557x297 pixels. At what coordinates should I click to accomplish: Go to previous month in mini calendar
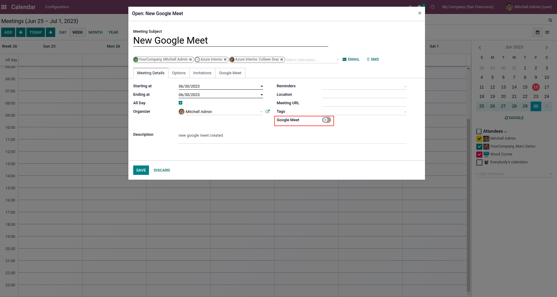tap(480, 47)
